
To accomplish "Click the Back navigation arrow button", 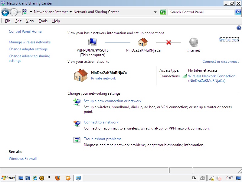I will [5, 12].
